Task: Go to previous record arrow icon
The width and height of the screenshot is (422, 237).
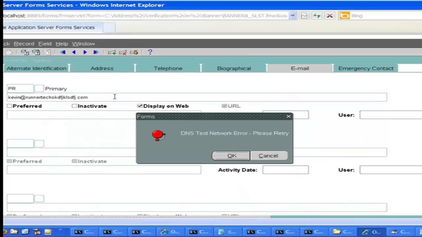Action: click(74, 52)
